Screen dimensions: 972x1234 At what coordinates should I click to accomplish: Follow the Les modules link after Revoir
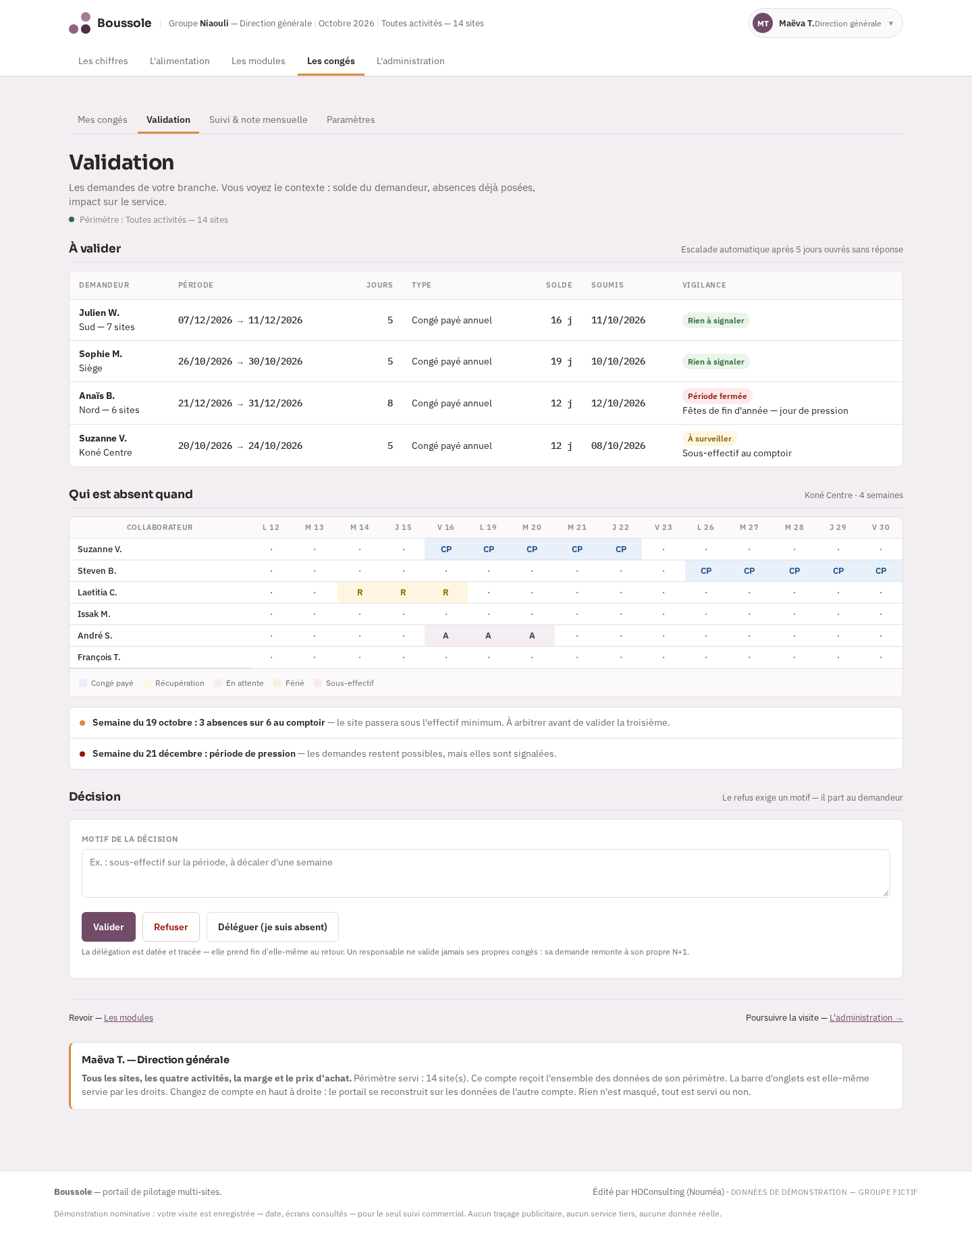coord(128,1018)
